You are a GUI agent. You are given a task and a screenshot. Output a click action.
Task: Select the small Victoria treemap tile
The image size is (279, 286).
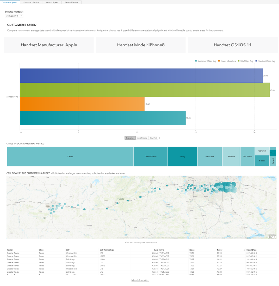(x=273, y=153)
